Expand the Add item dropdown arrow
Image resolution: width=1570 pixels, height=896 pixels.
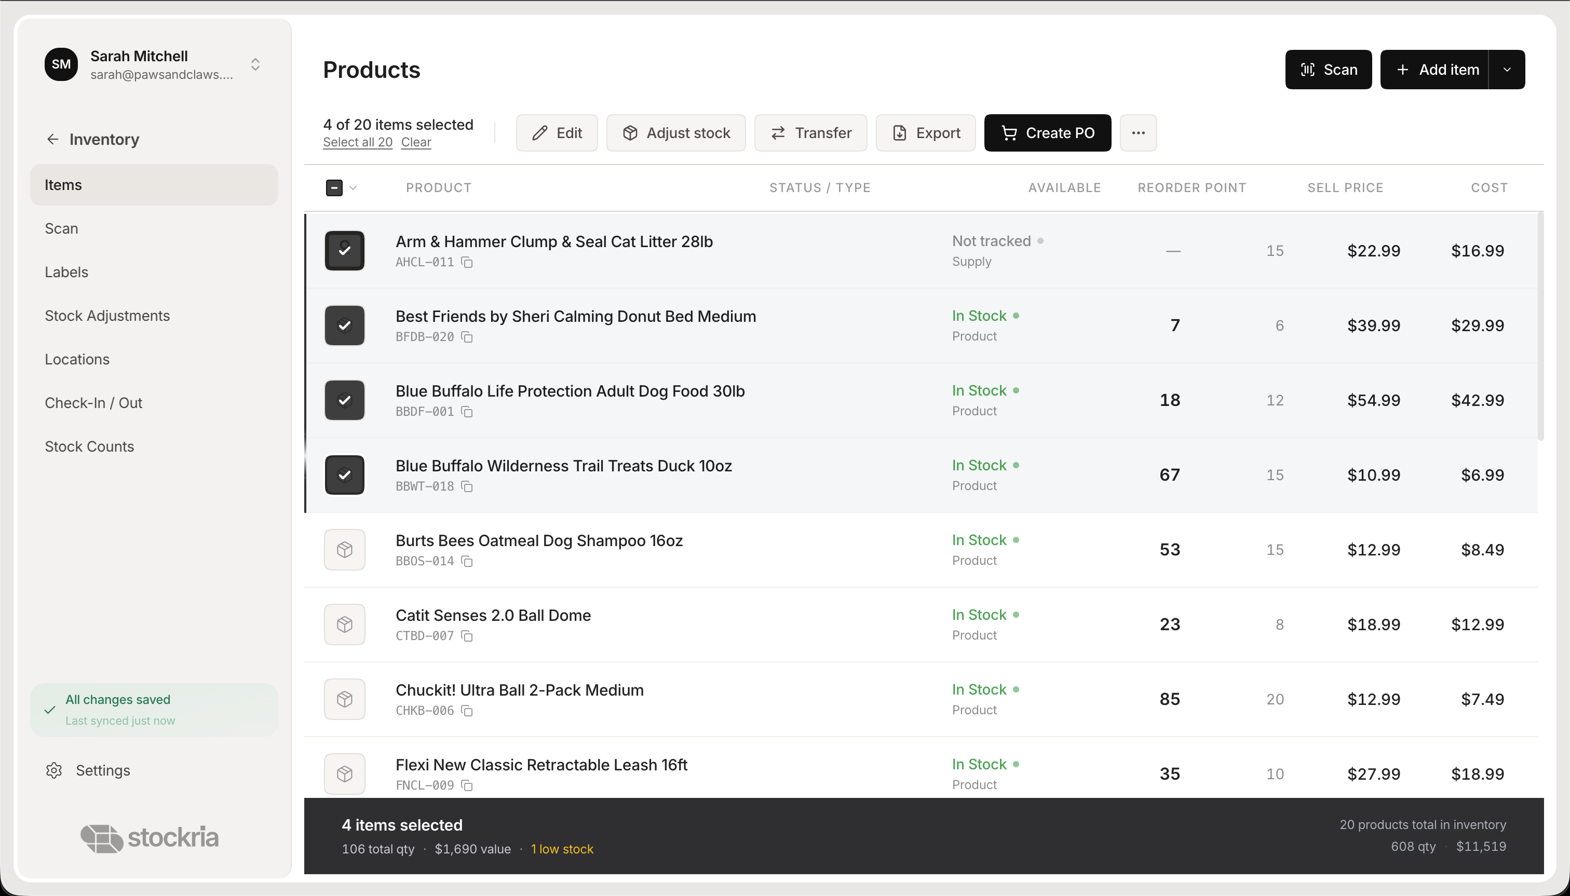pyautogui.click(x=1506, y=70)
